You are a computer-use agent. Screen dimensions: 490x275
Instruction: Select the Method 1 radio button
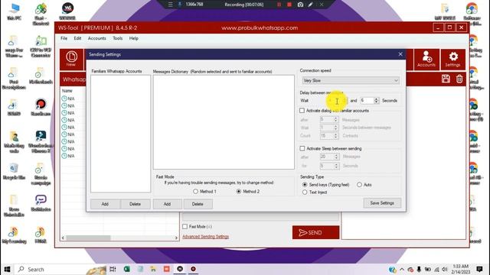pyautogui.click(x=196, y=192)
